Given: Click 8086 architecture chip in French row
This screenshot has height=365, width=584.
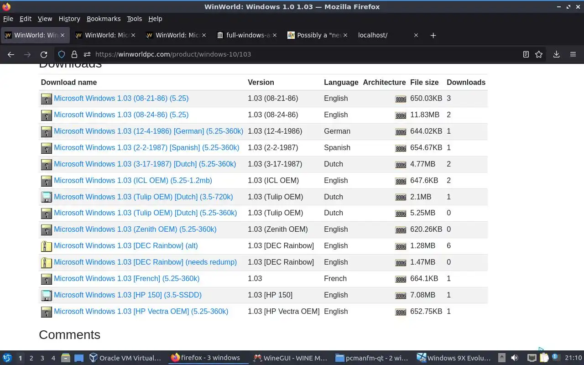Looking at the screenshot, I should 401,279.
